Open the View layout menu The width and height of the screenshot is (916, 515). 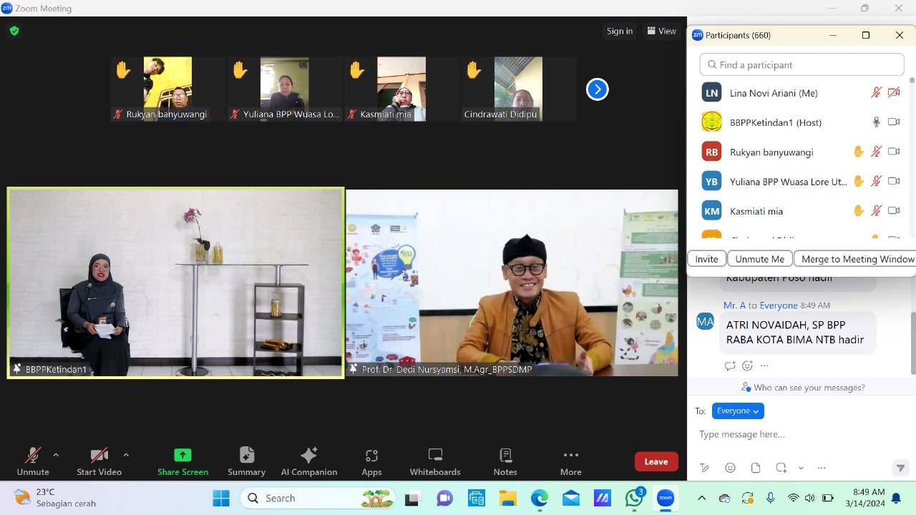point(661,31)
